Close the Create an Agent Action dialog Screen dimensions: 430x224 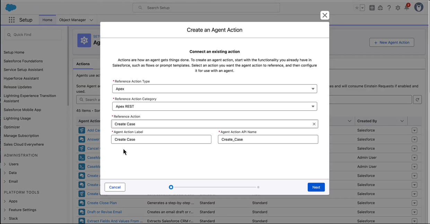(x=325, y=15)
